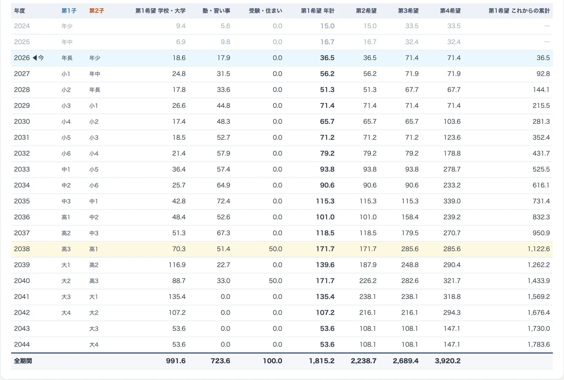This screenshot has height=380, width=564.
Task: Select year 2033 cell
Action: (22, 169)
